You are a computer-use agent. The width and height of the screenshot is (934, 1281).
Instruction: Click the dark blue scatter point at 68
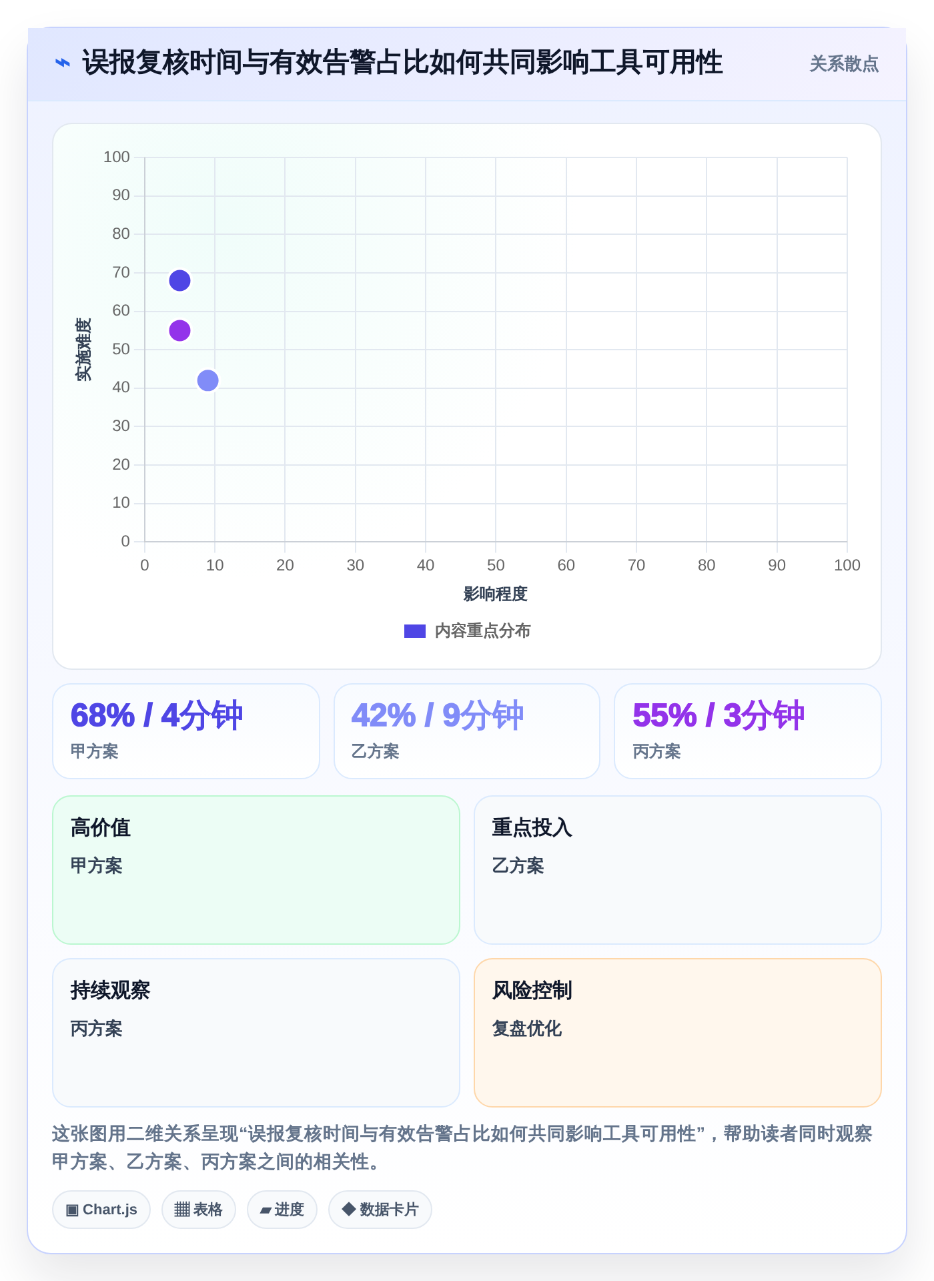click(179, 281)
